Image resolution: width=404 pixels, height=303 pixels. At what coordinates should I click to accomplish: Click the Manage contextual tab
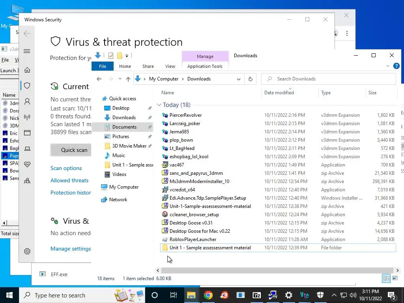[205, 56]
